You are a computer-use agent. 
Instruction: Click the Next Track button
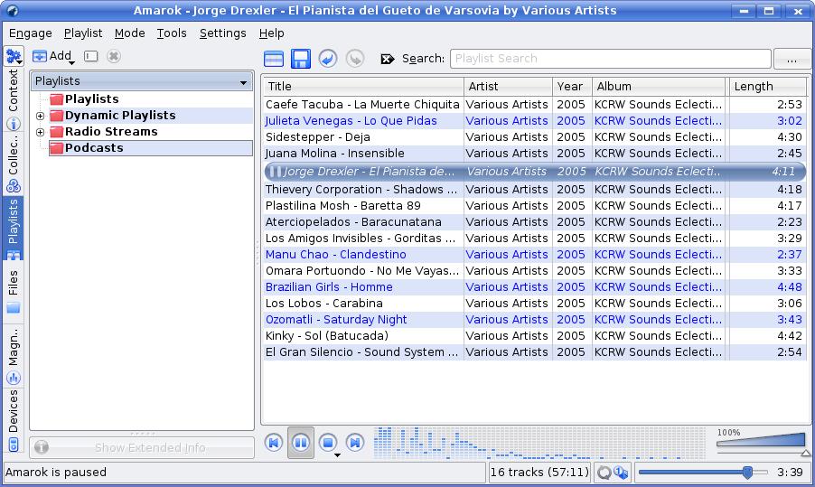(x=355, y=443)
